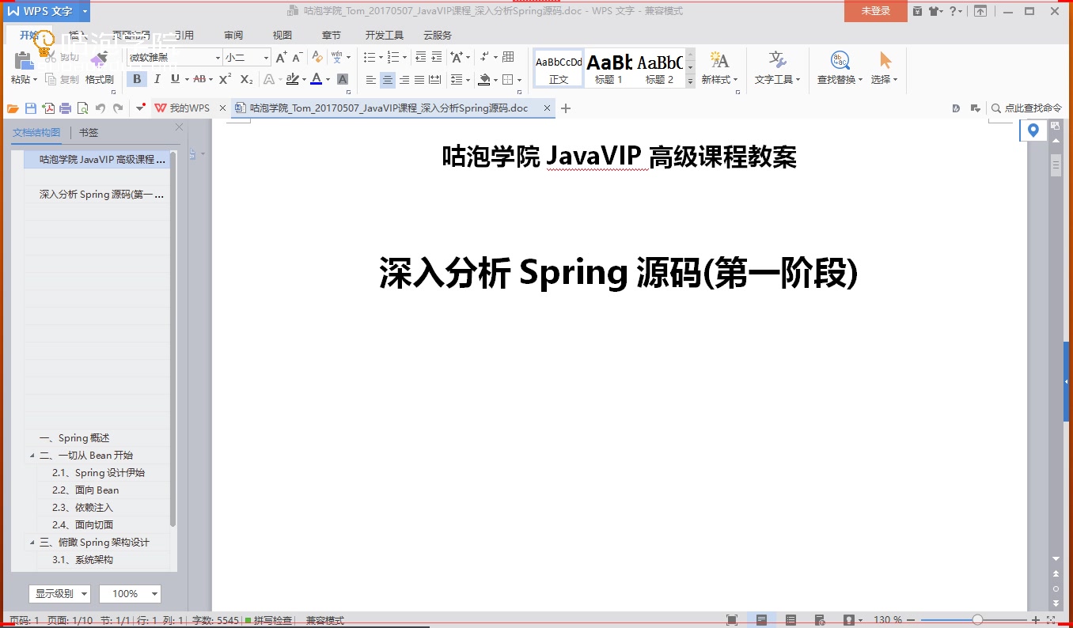Viewport: 1073px width, 628px height.
Task: Toggle Italic formatting
Action: click(x=157, y=79)
